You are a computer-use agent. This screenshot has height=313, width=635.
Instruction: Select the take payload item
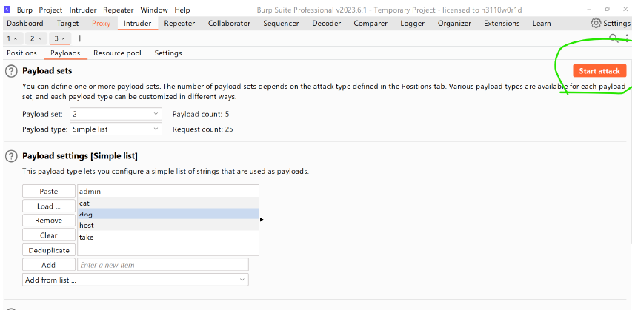168,237
